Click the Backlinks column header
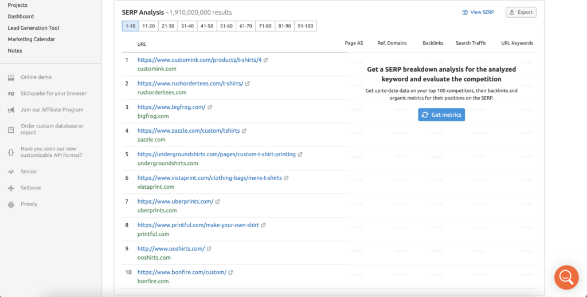This screenshot has width=587, height=297. [433, 43]
